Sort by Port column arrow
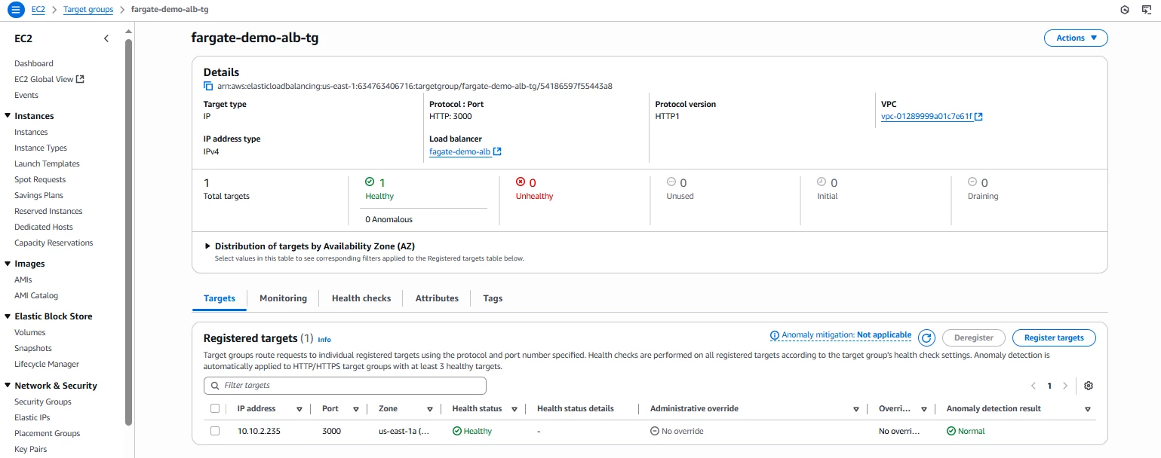The height and width of the screenshot is (458, 1161). (355, 409)
